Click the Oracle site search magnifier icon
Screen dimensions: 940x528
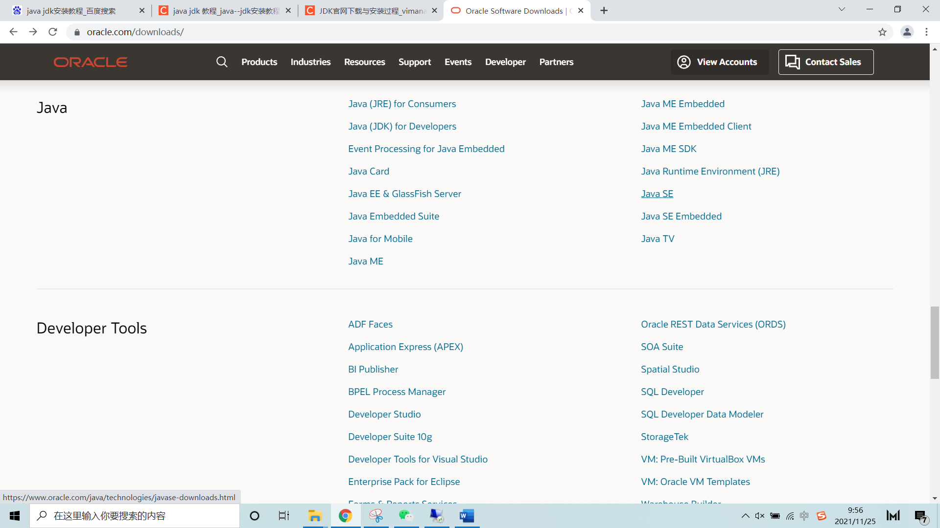222,62
